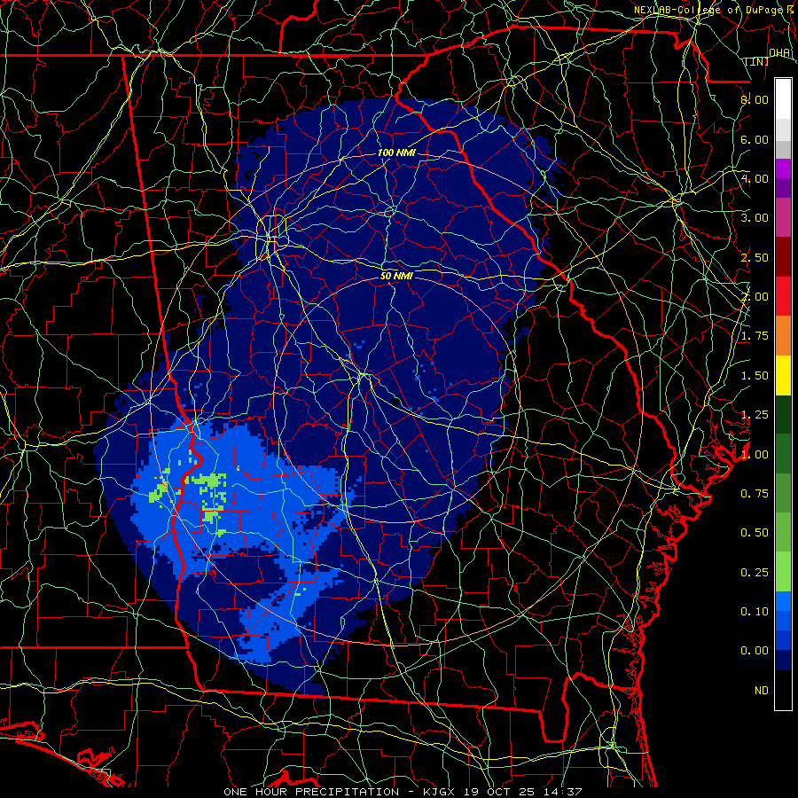Click the 1.25 legend value
798x798 pixels.
tap(755, 415)
